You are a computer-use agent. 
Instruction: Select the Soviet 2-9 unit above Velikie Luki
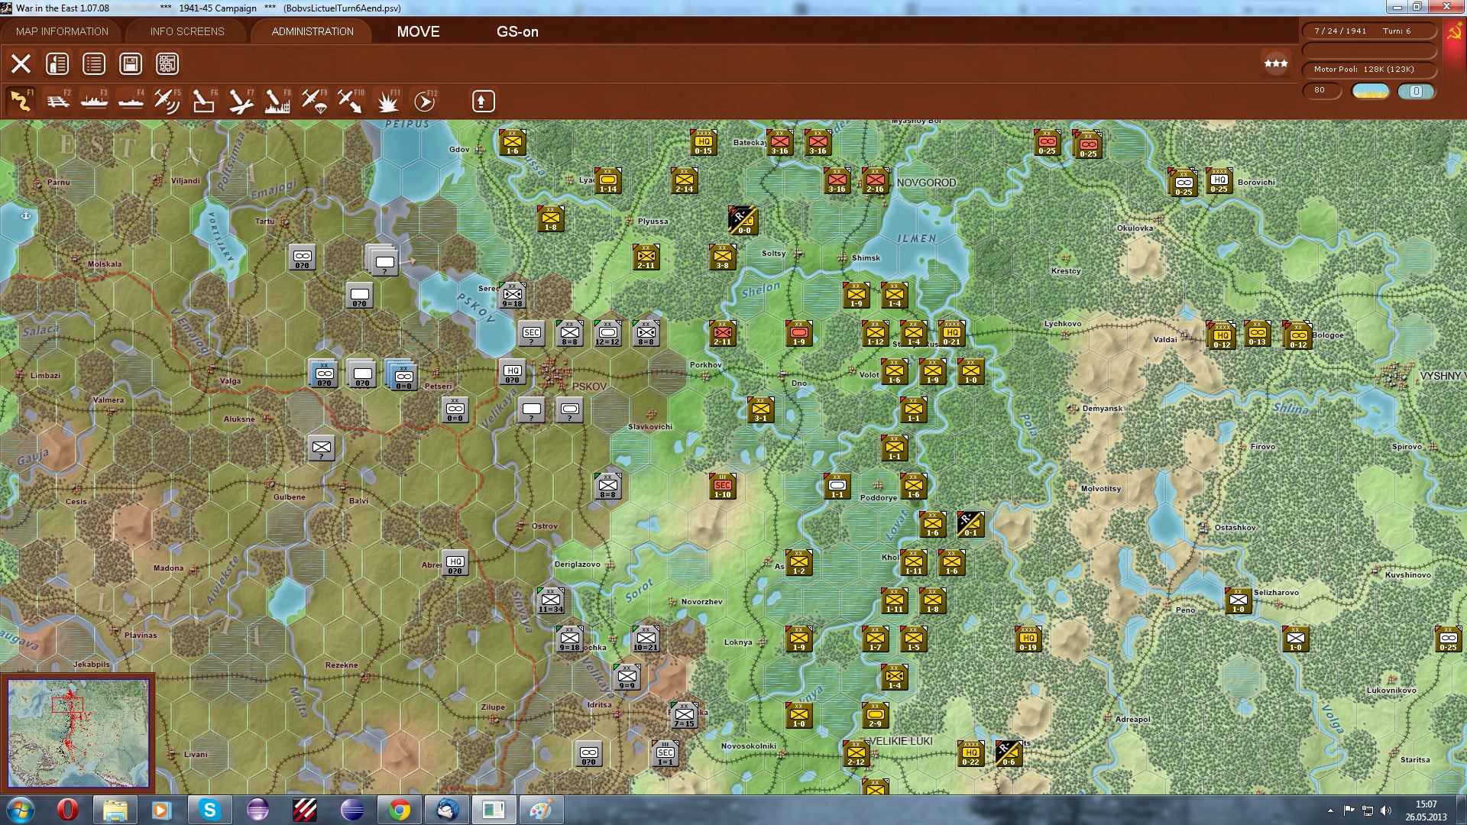(x=875, y=716)
